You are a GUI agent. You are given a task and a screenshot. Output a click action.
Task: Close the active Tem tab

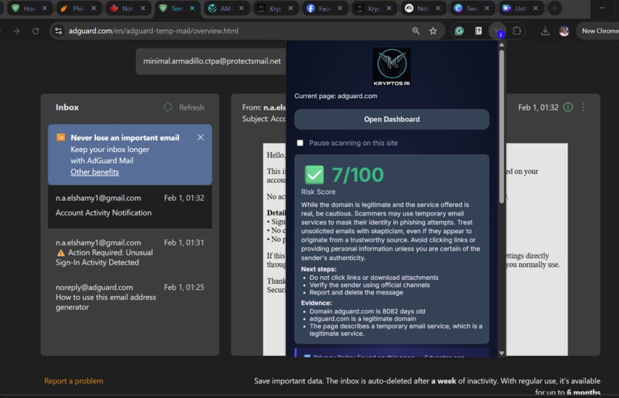tap(192, 8)
